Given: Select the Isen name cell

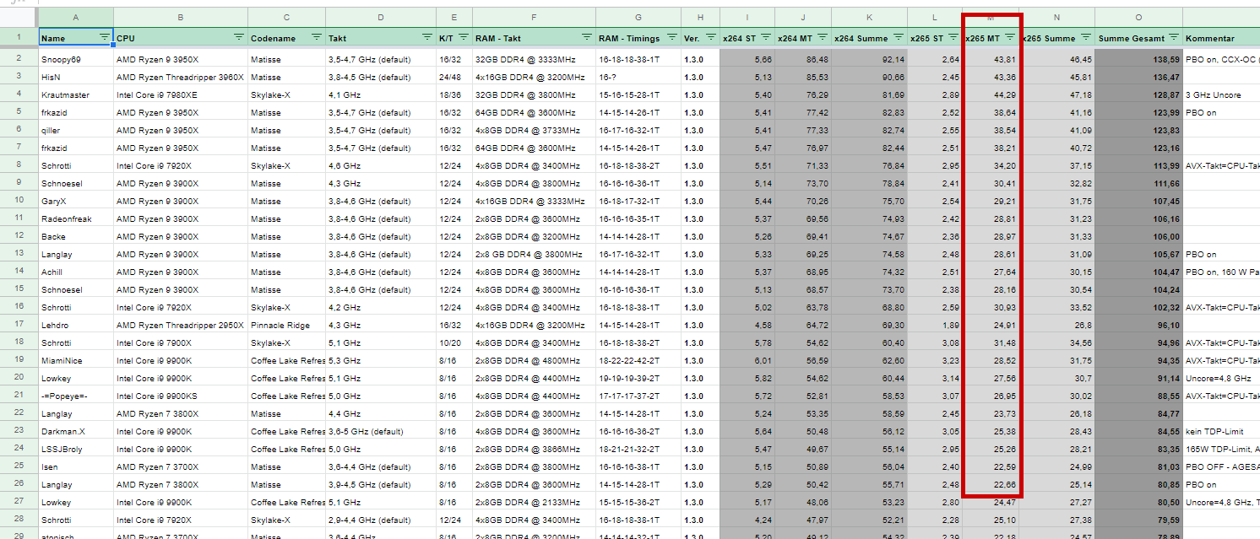Looking at the screenshot, I should (76, 466).
